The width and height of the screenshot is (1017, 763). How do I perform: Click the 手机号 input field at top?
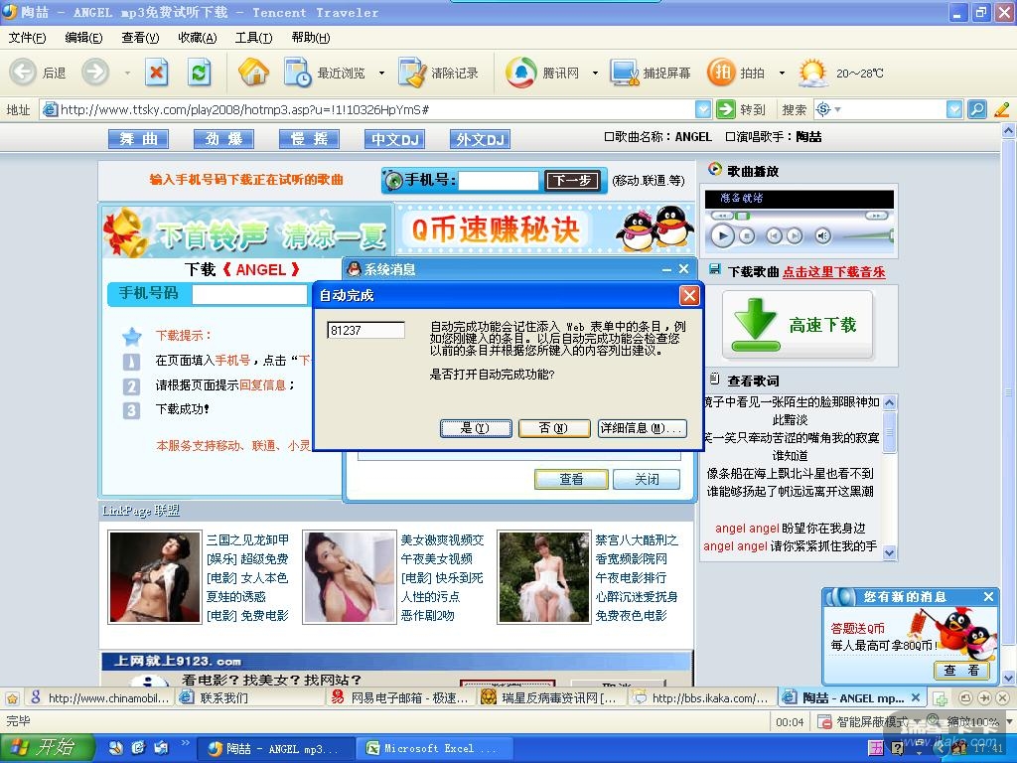[499, 181]
